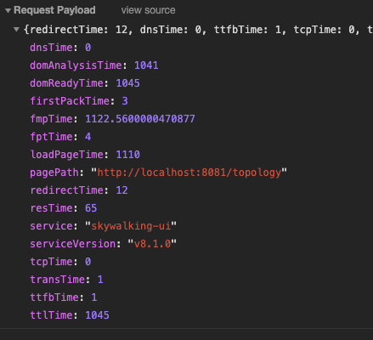The width and height of the screenshot is (373, 340).
Task: Select the domAnalysisTime key
Action: coord(76,65)
